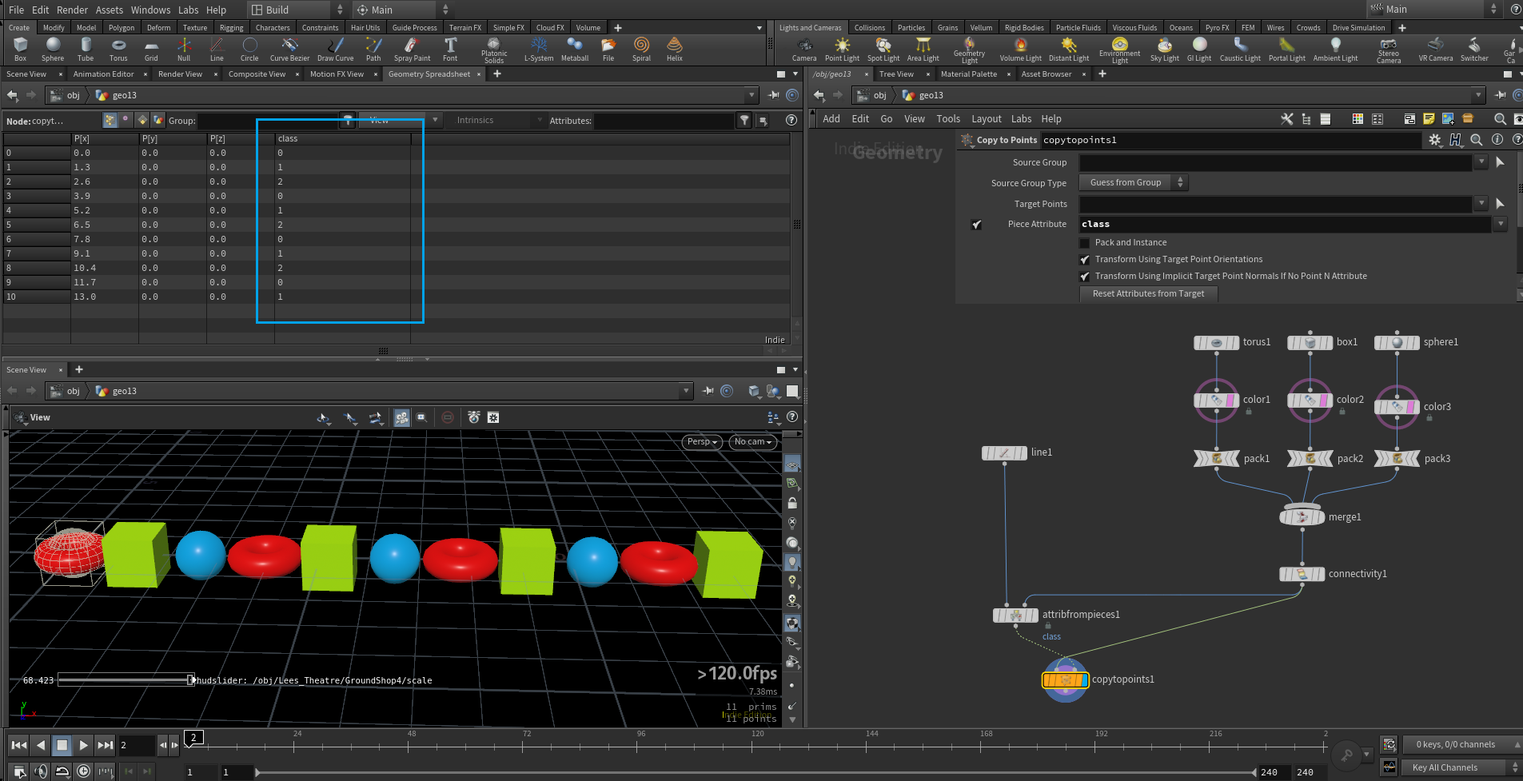Image resolution: width=1523 pixels, height=781 pixels.
Task: Click the Key All Channels button
Action: [1445, 767]
